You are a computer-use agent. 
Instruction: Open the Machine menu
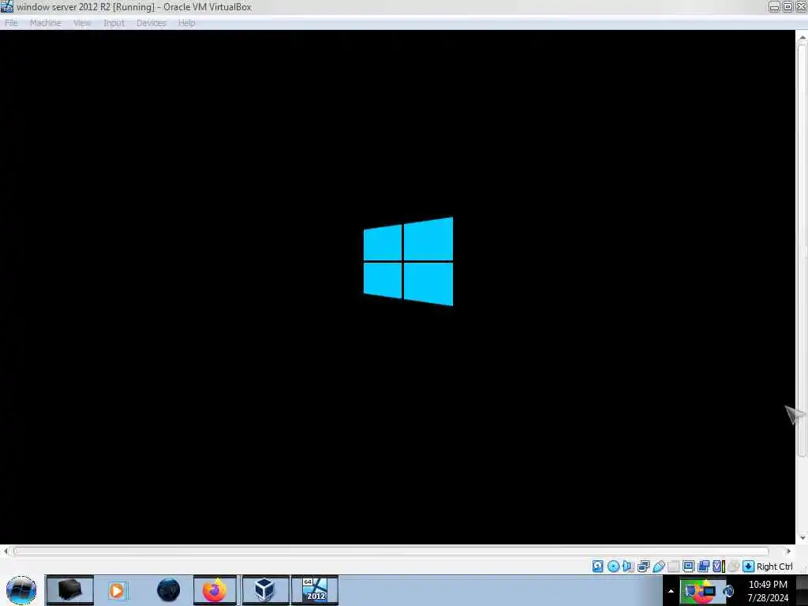click(x=45, y=23)
